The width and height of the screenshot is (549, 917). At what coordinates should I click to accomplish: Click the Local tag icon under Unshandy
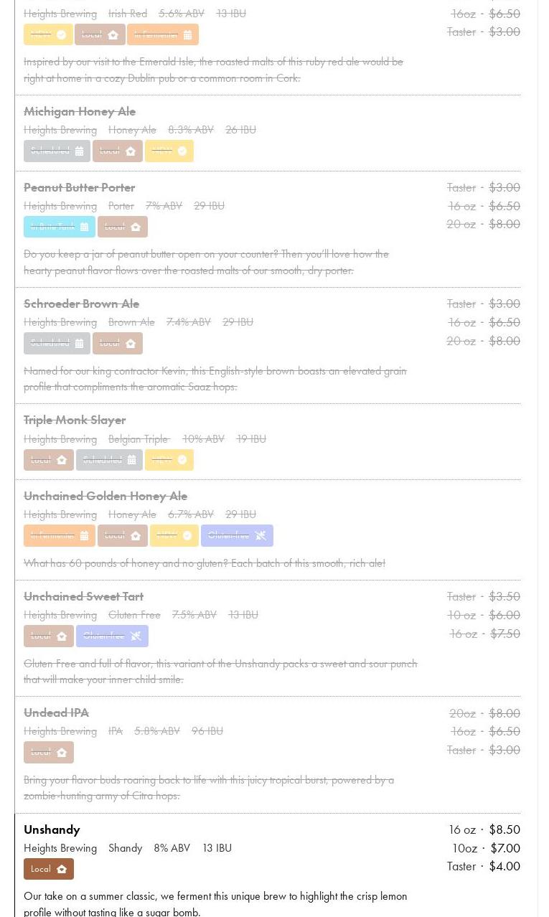pyautogui.click(x=62, y=869)
